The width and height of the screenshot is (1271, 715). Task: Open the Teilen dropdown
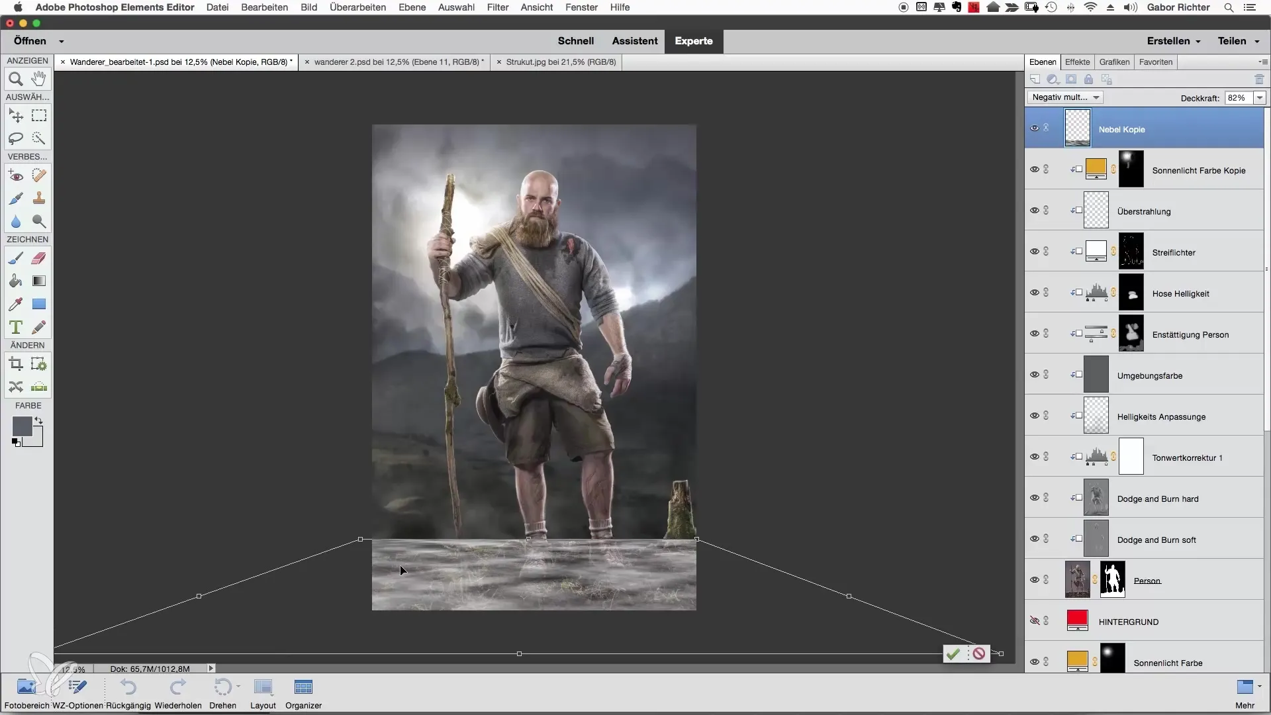(1238, 41)
